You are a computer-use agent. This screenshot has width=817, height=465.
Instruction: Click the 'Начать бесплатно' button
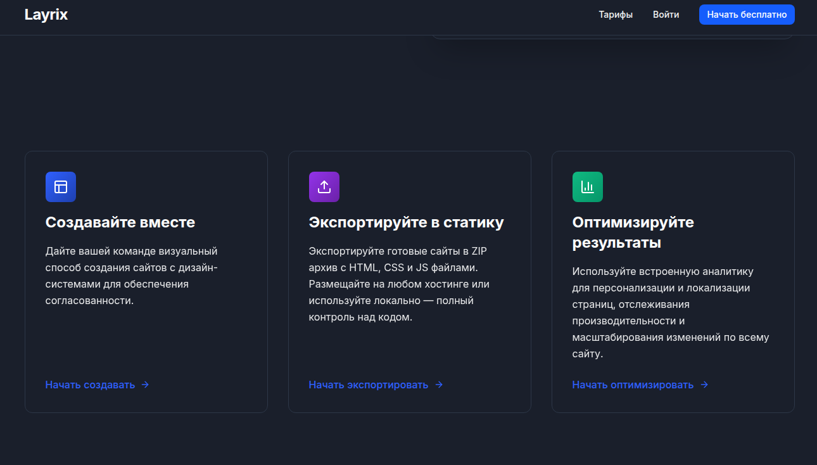pos(747,14)
